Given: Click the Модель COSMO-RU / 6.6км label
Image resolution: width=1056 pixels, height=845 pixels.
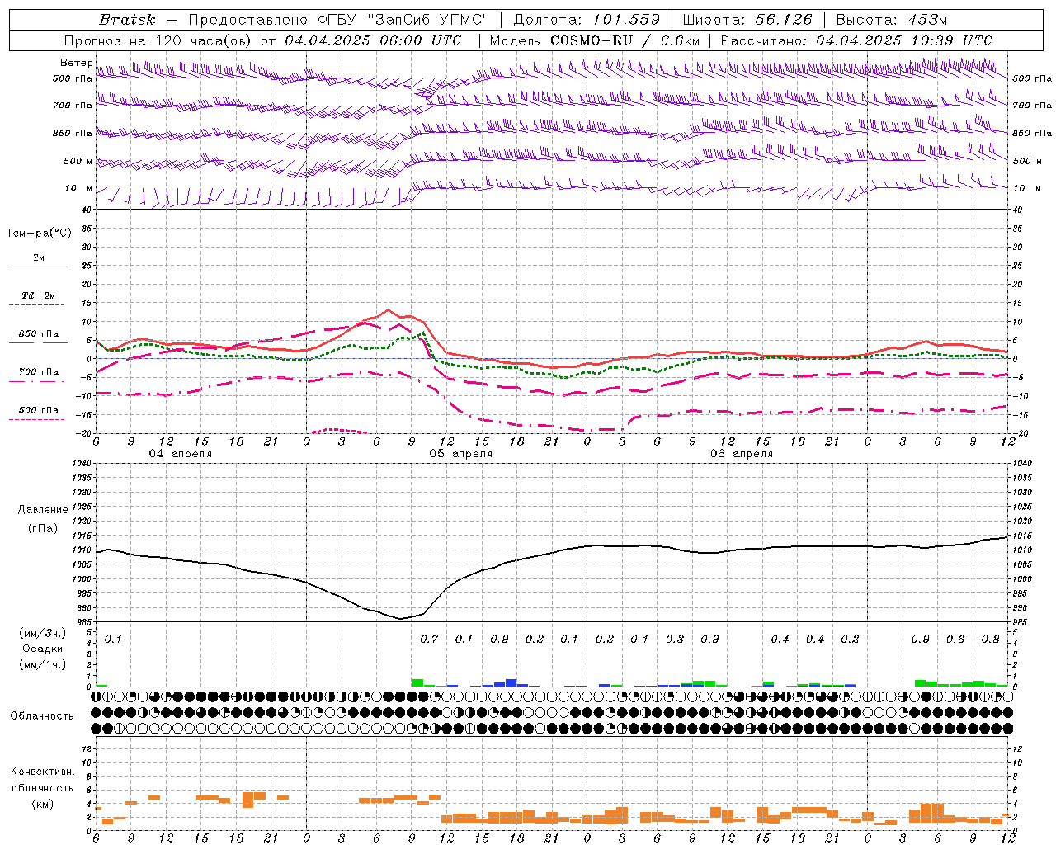Looking at the screenshot, I should pos(595,40).
